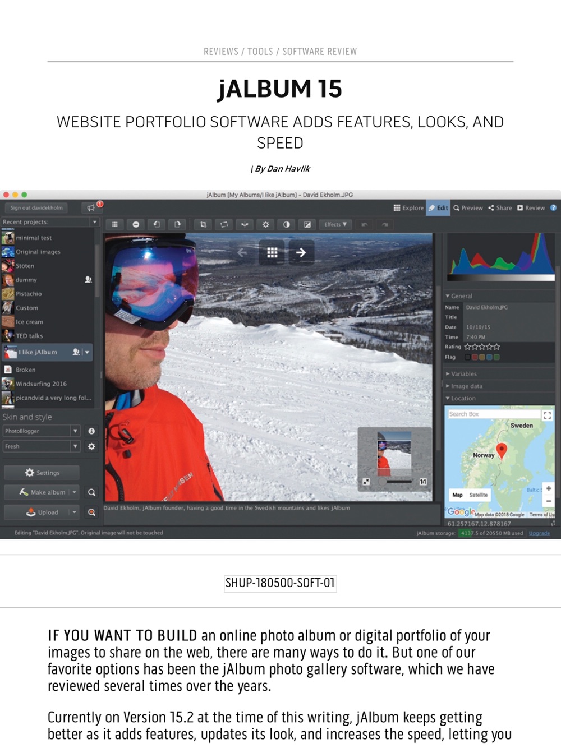Select the blue flag swatch
Viewport: 561px width, 748px height.
(x=489, y=357)
